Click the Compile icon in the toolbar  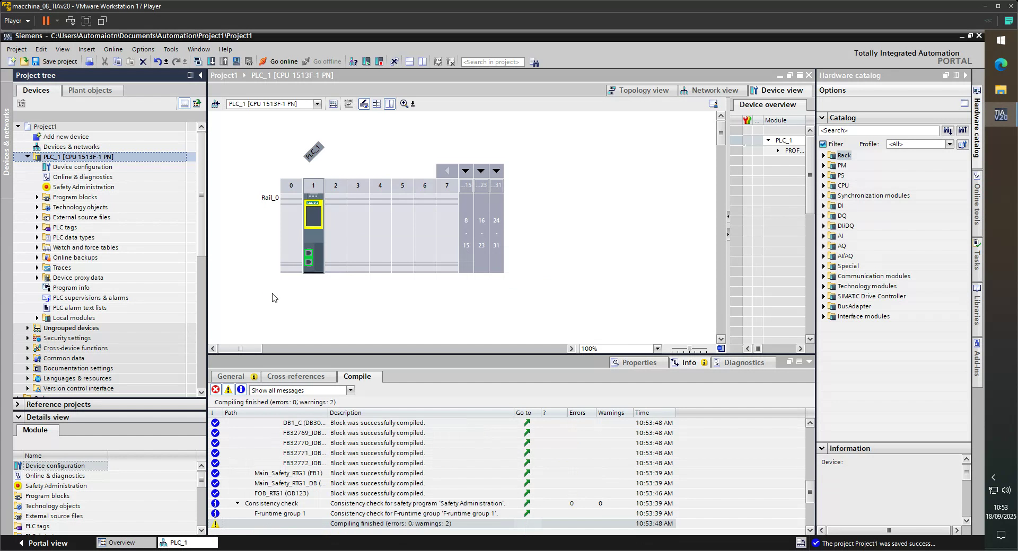(x=197, y=61)
